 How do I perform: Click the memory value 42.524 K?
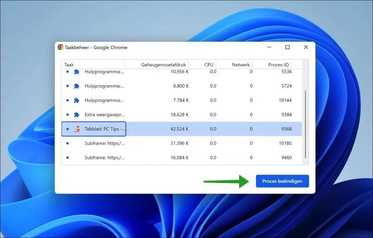pyautogui.click(x=179, y=129)
